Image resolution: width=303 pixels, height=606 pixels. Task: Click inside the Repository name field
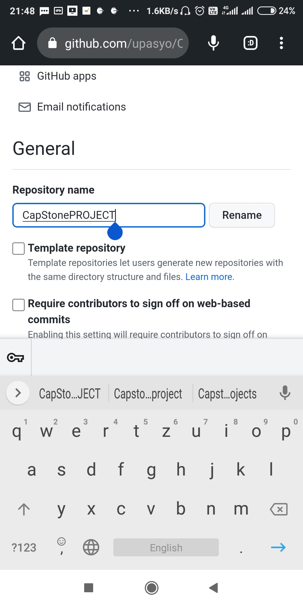tap(109, 215)
